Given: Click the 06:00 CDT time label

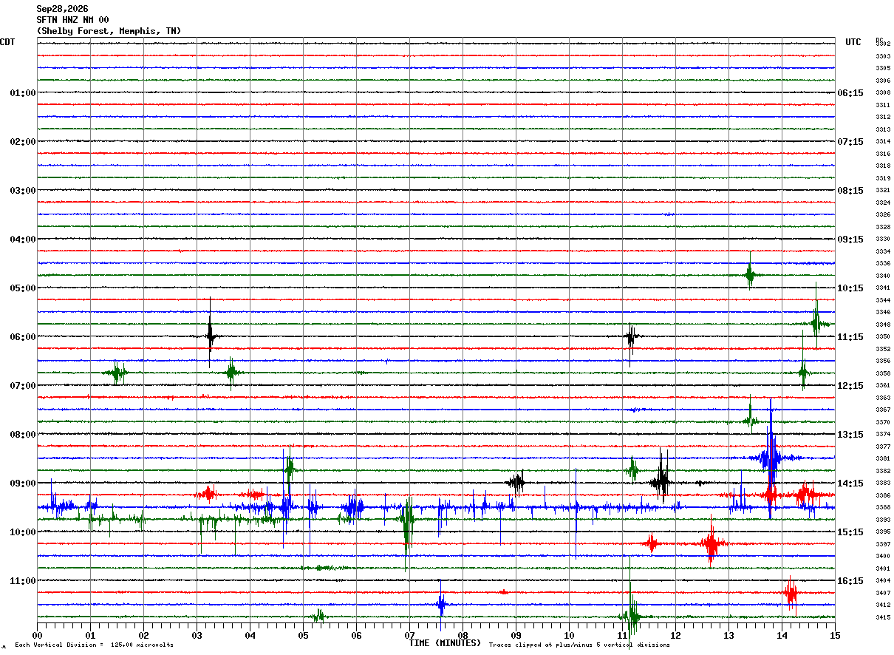Looking at the screenshot, I should tap(22, 337).
